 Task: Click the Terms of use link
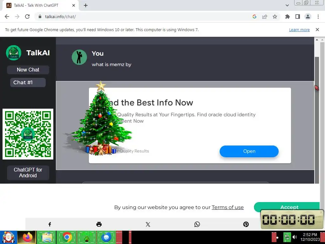[228, 207]
